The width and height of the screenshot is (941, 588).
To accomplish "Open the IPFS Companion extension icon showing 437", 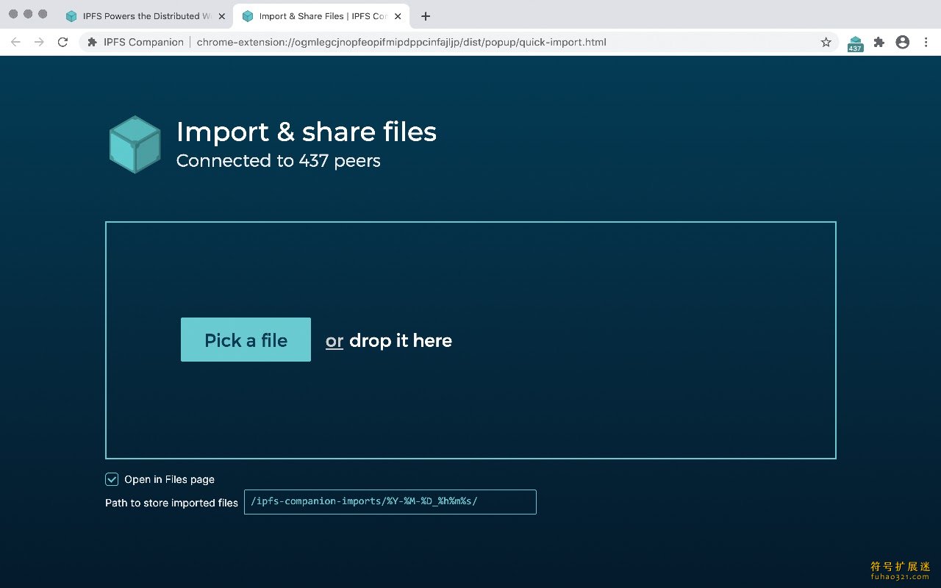I will (x=855, y=43).
